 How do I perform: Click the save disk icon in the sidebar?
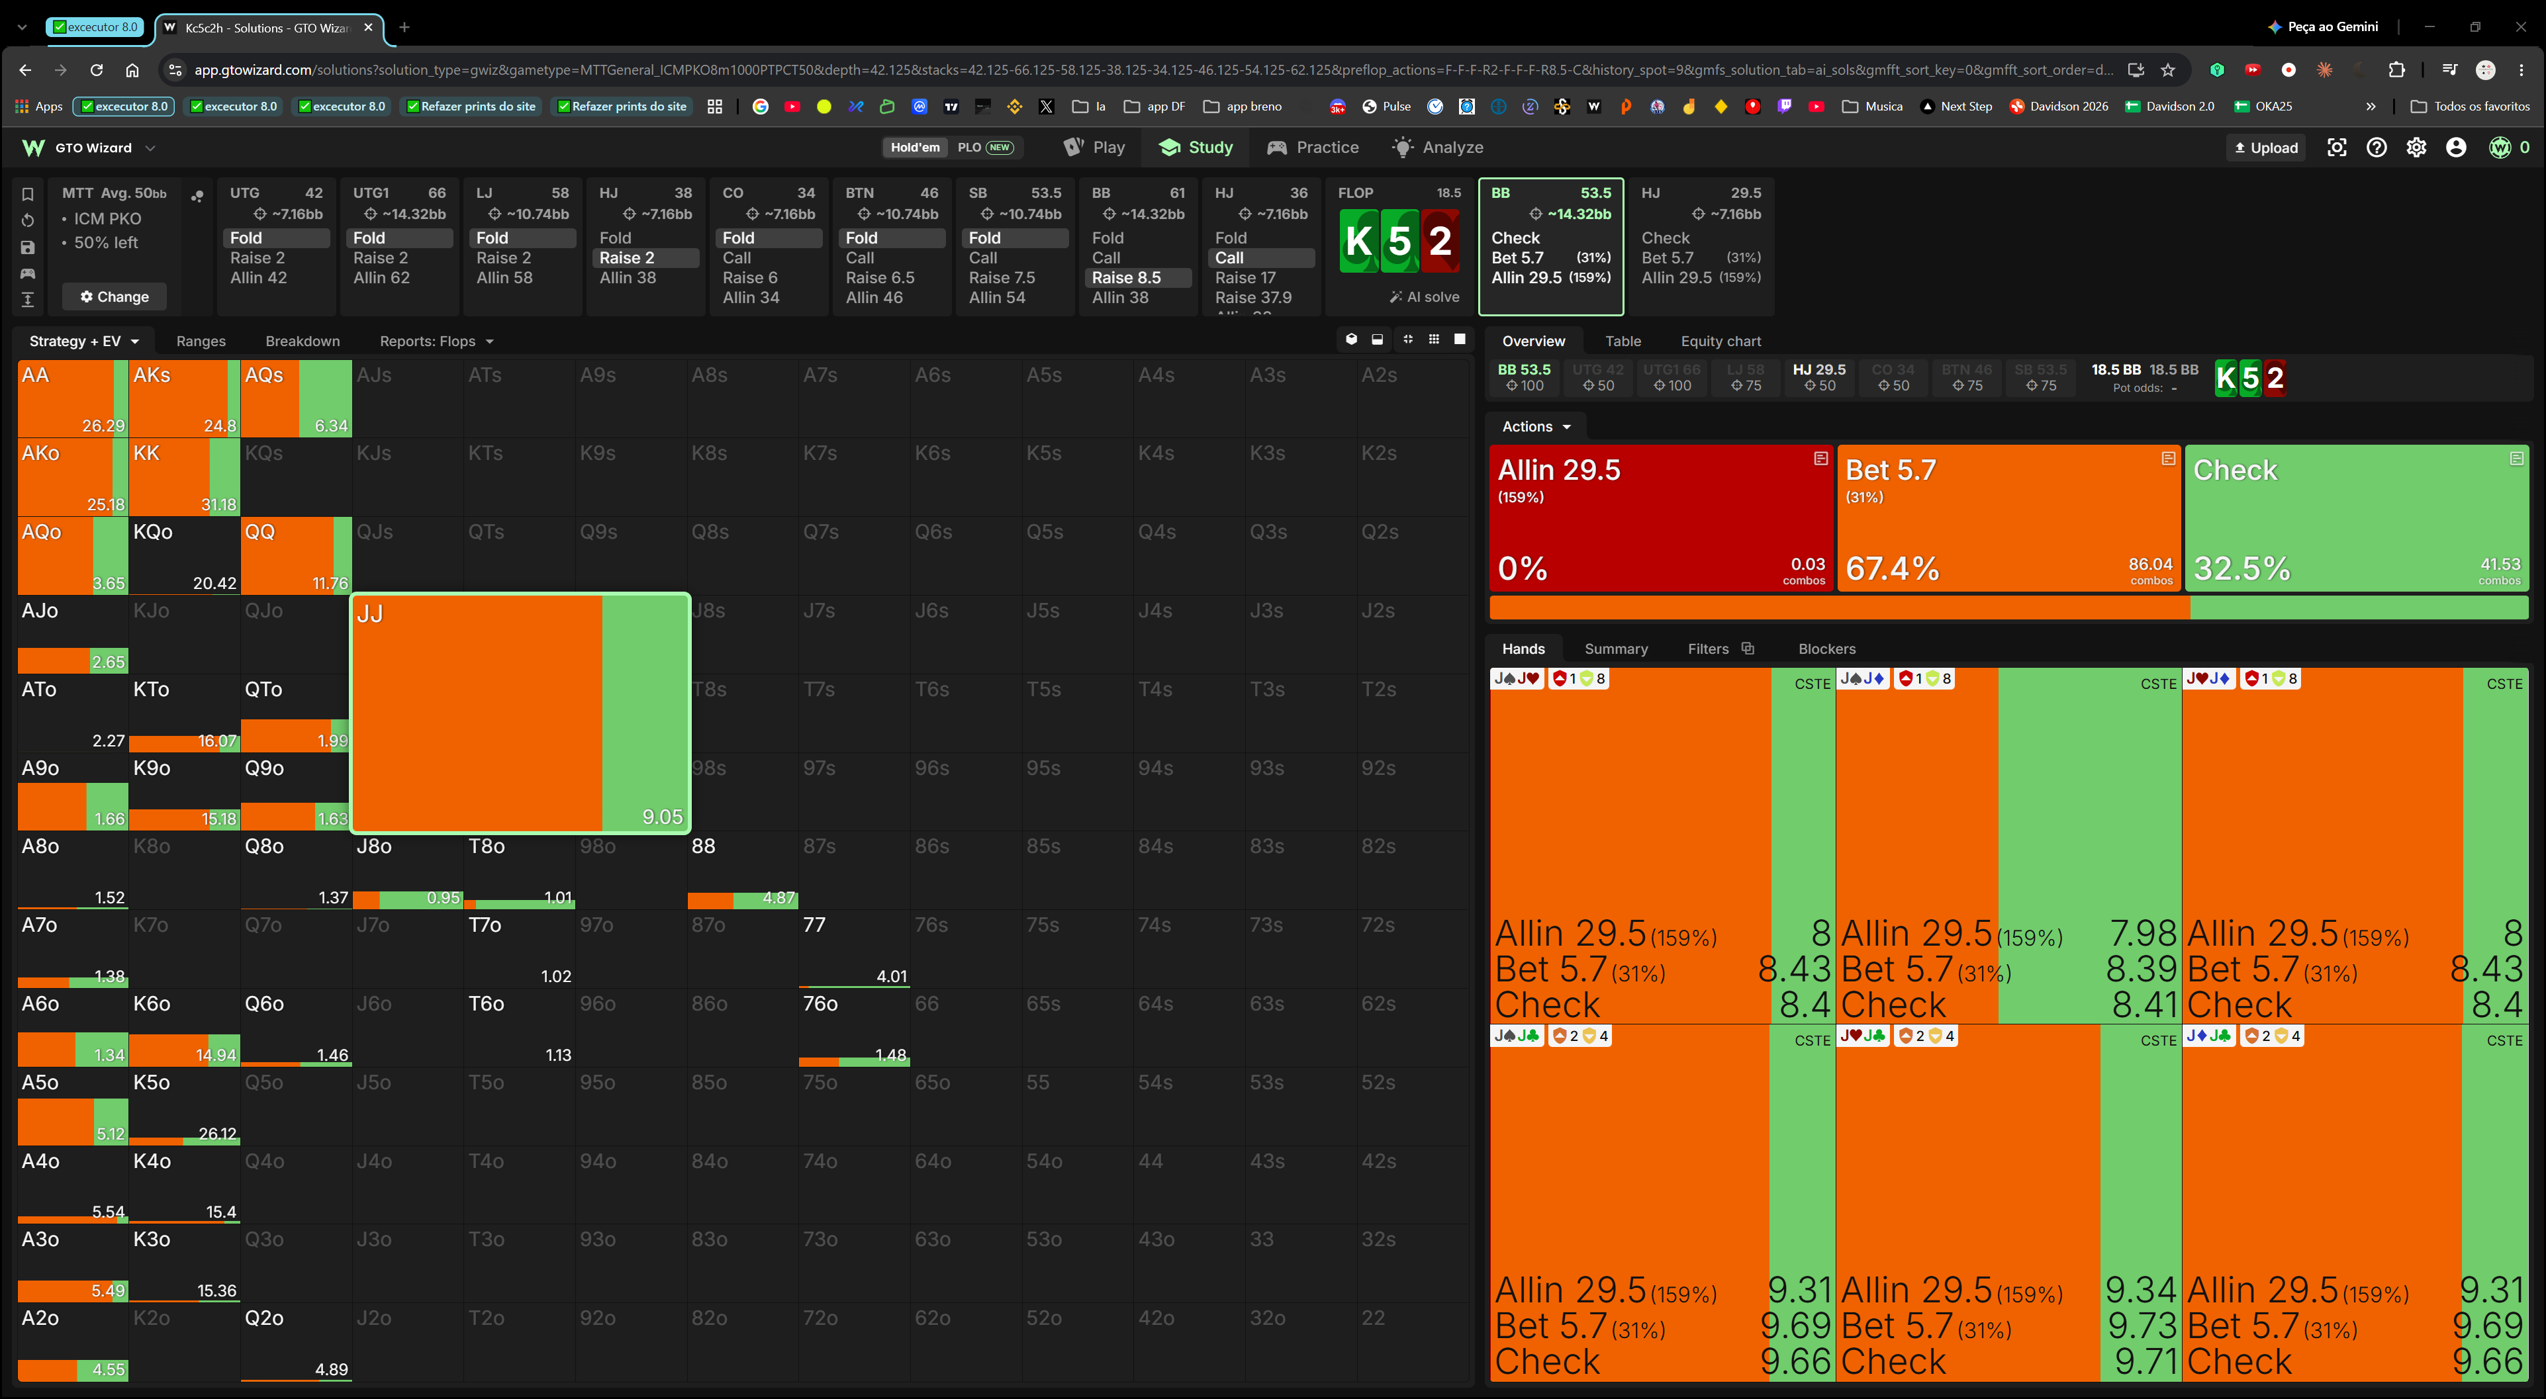28,247
